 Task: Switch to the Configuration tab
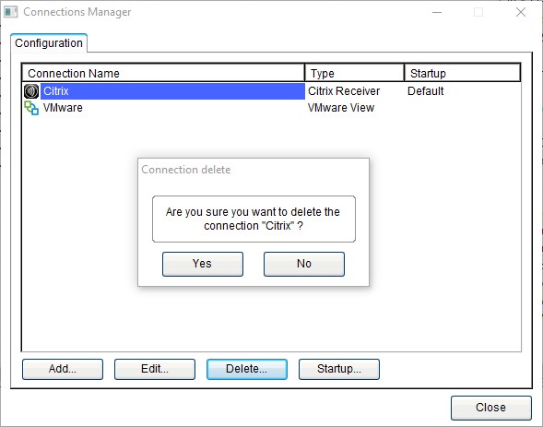(49, 43)
